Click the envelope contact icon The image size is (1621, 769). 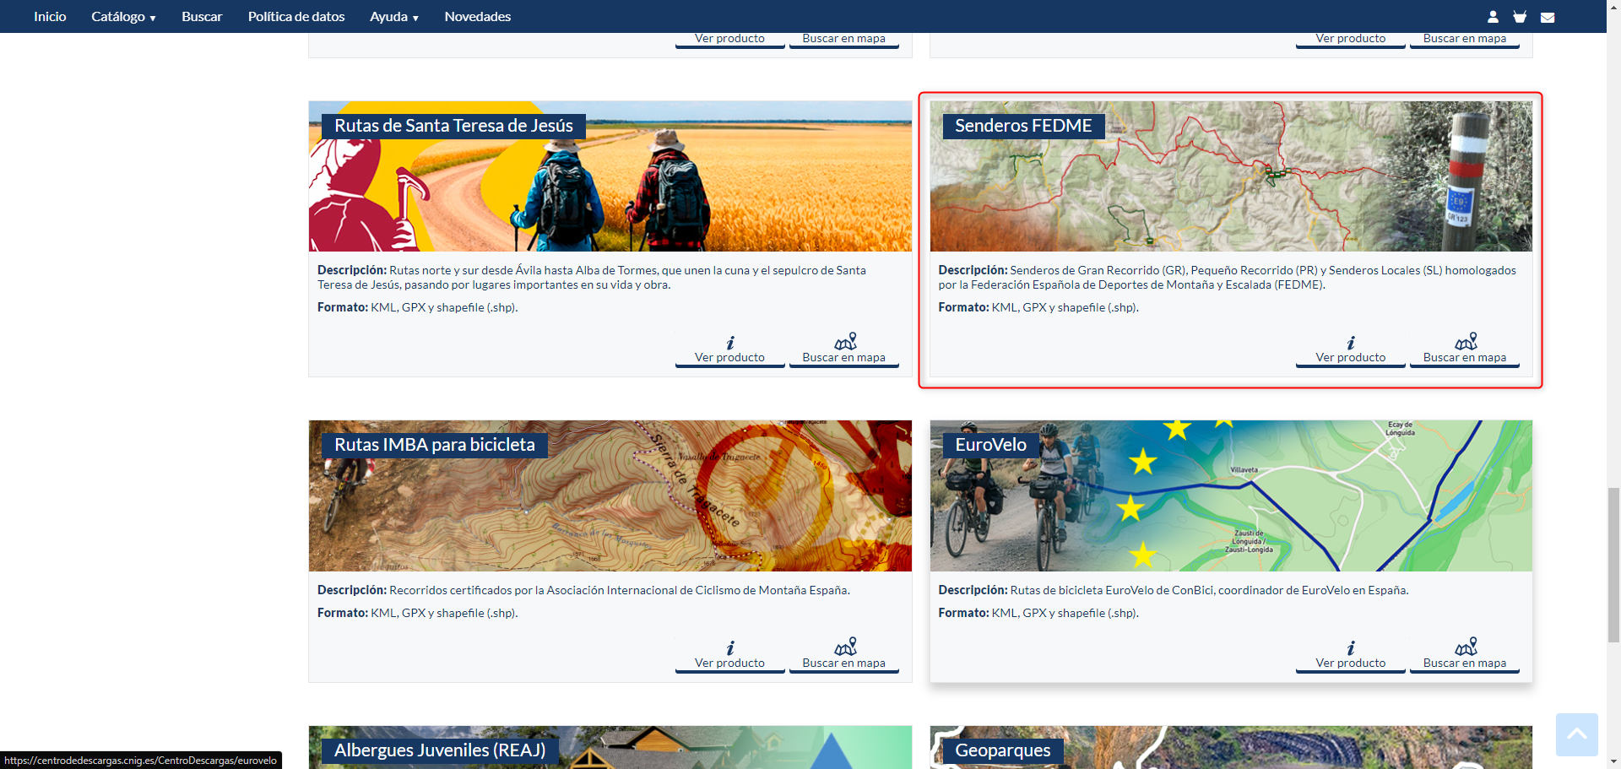(x=1548, y=17)
